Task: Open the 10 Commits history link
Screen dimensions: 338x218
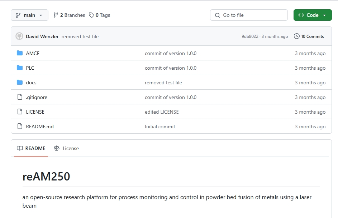Action: tap(309, 36)
